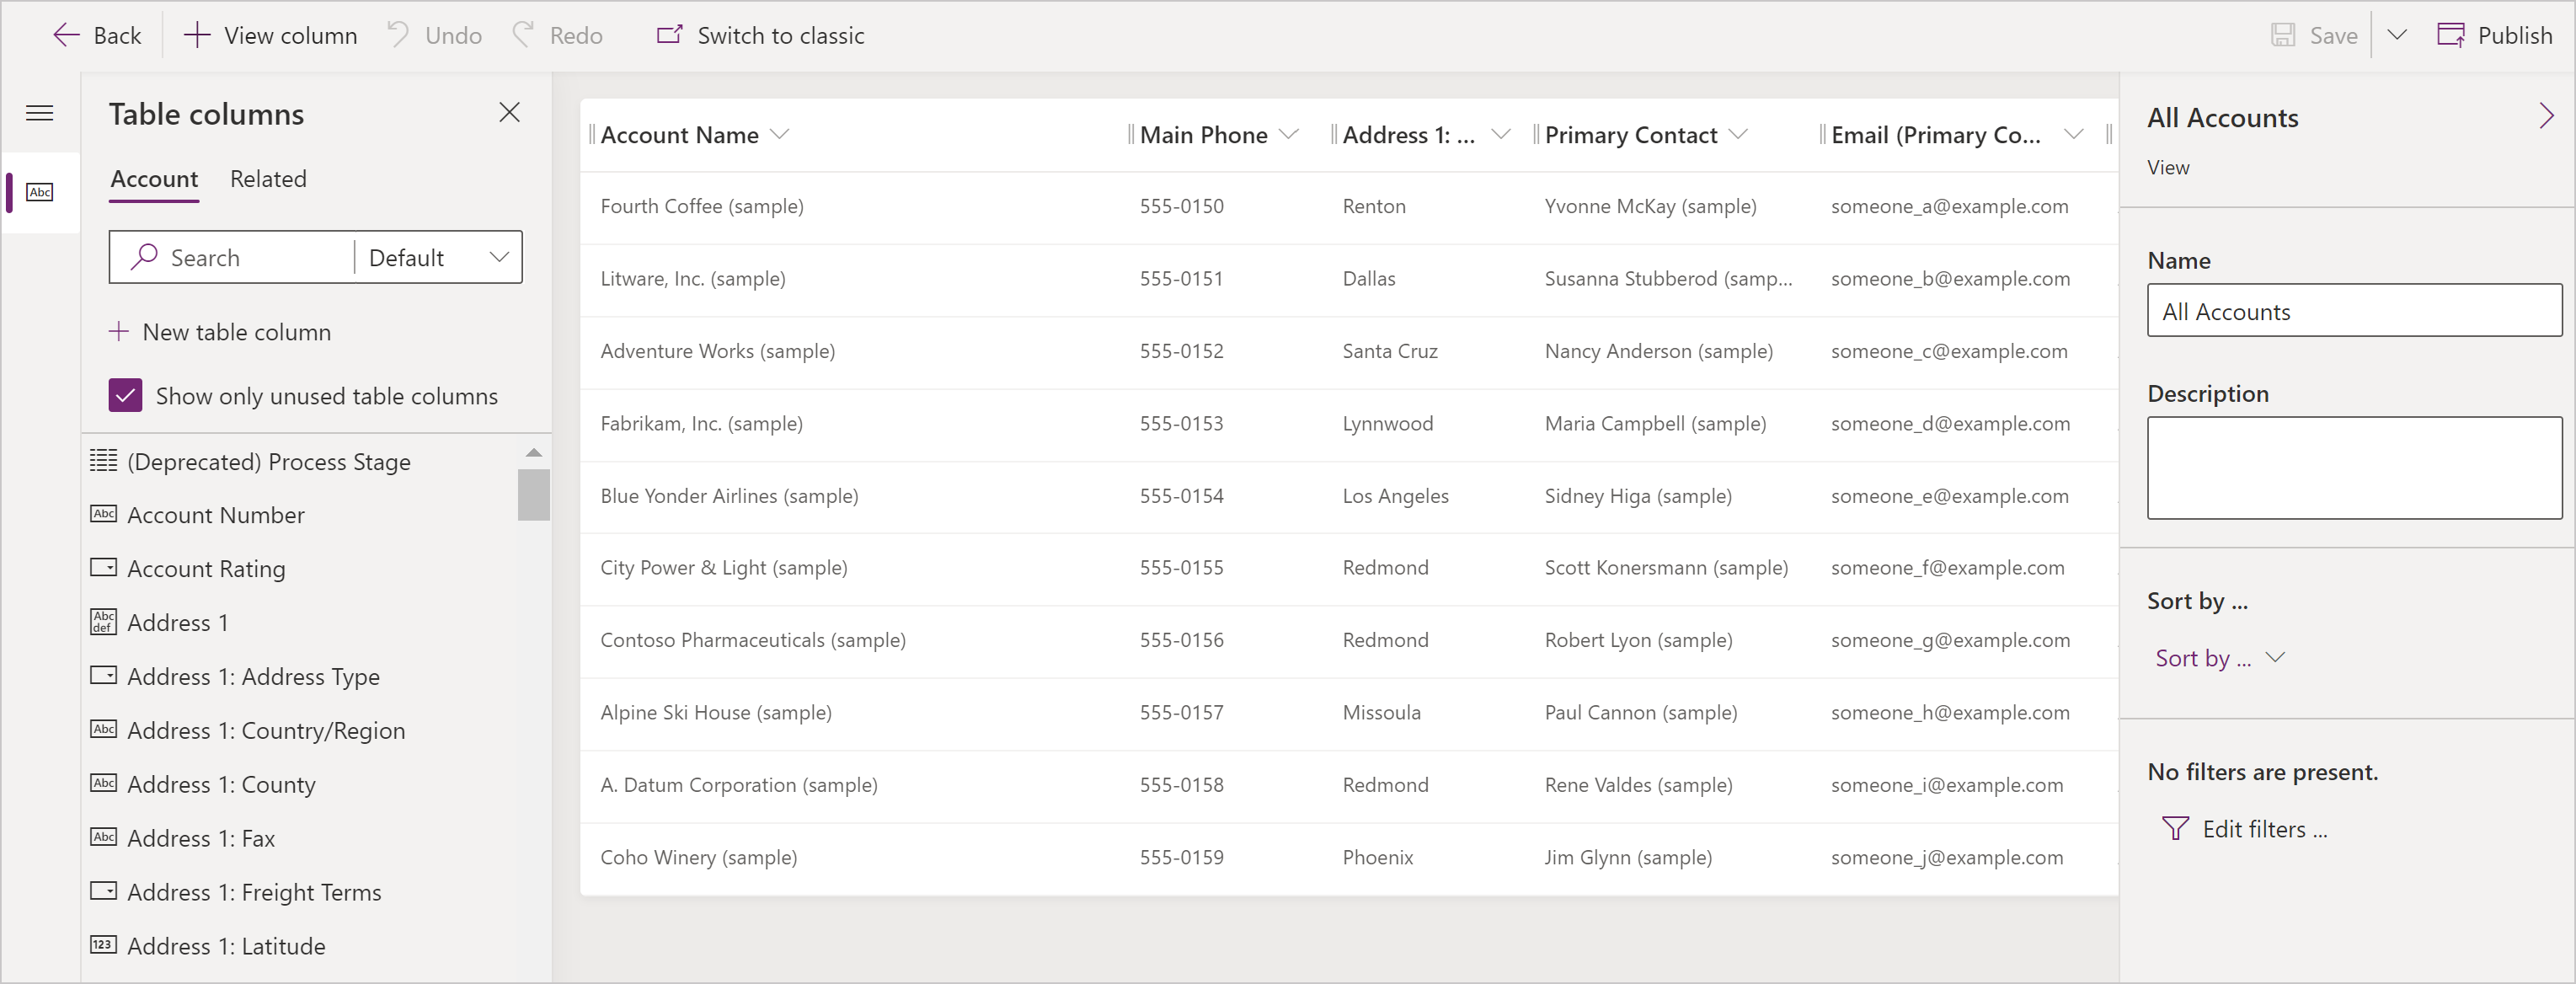Expand the Account Name column dropdown

(x=783, y=133)
